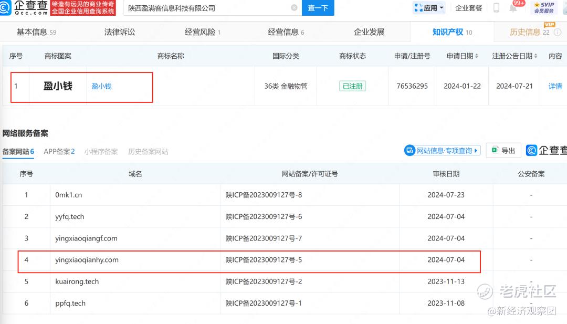Select license 陕ICP备2023009127号-8

click(x=264, y=195)
